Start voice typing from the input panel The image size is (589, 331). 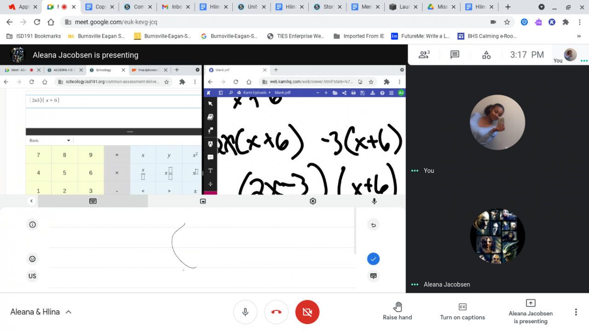tap(374, 201)
